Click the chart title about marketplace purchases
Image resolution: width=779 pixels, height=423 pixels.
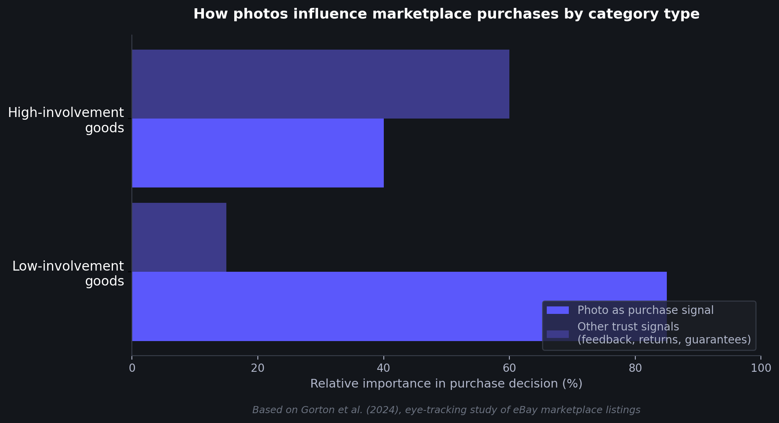pos(446,14)
